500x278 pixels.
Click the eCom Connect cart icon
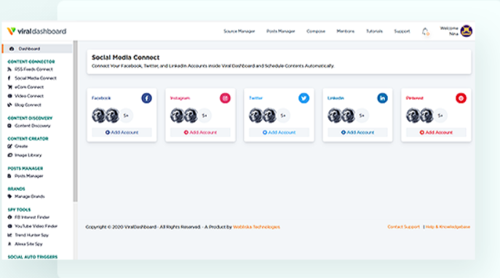9,87
